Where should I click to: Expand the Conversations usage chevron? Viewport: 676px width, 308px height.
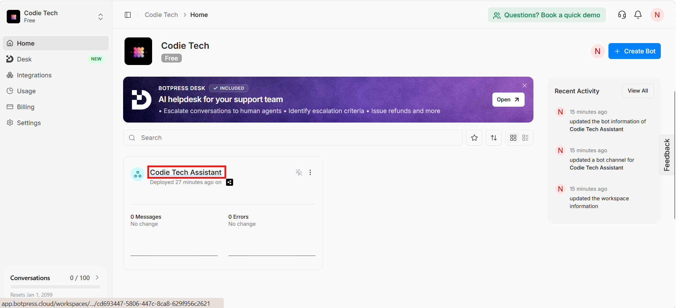coord(97,278)
